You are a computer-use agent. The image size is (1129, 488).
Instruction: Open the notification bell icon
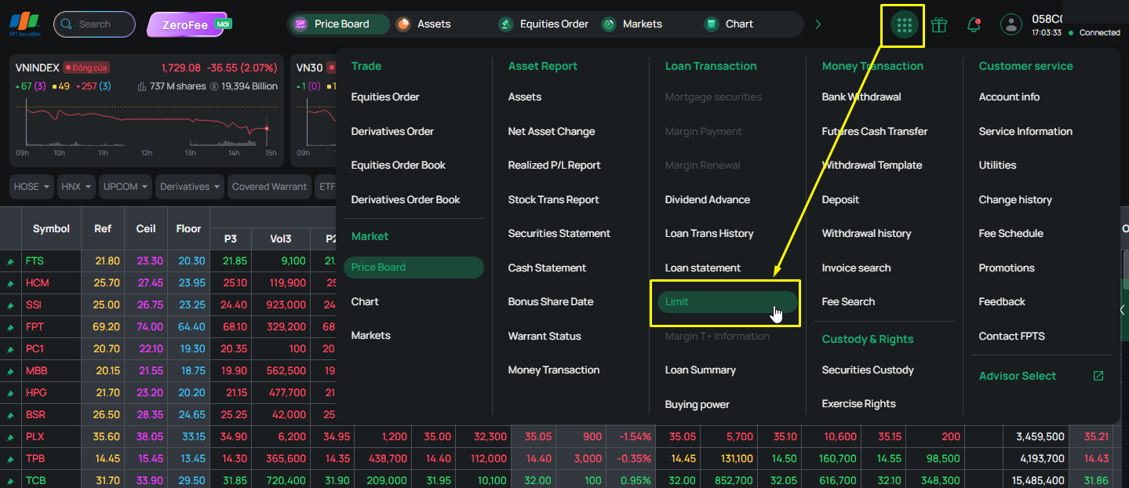coord(974,24)
